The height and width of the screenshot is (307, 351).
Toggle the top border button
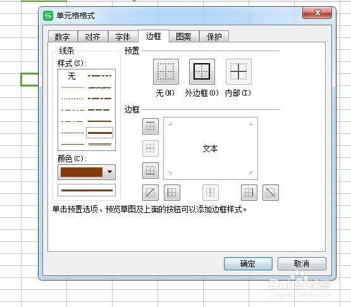pos(151,126)
